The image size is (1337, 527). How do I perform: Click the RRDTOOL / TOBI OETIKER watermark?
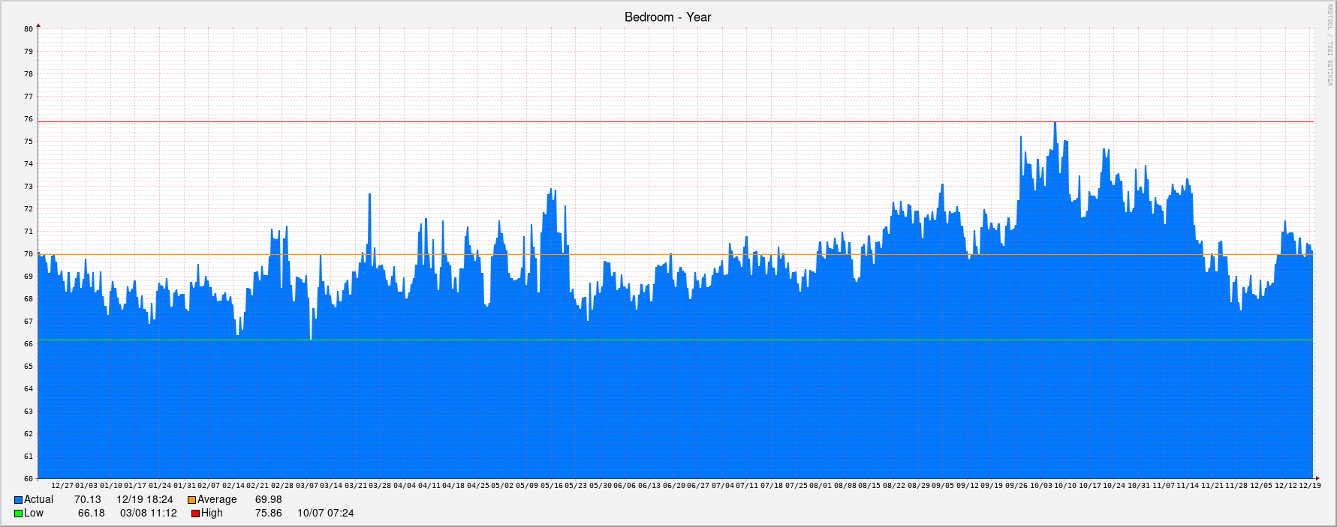[x=1329, y=45]
